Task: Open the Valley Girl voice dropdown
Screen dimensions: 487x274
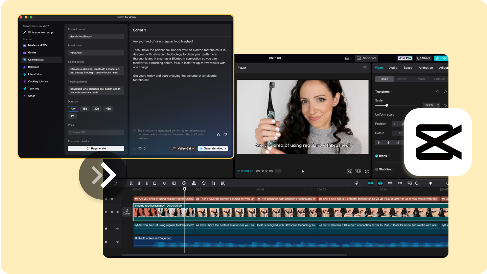Action: click(183, 148)
